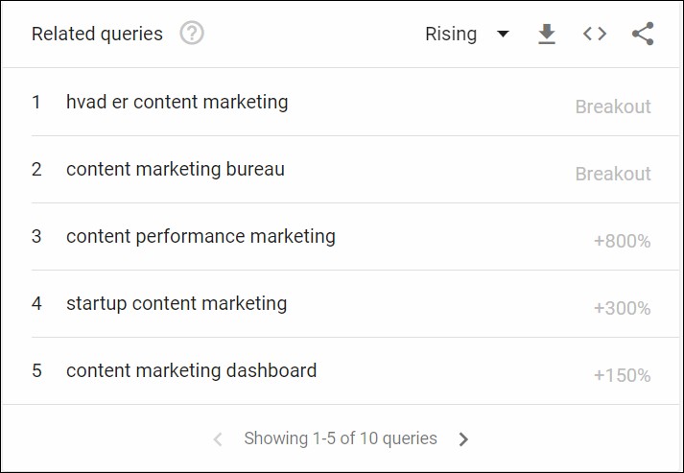Click the Related queries heading
The image size is (684, 473).
coord(97,34)
